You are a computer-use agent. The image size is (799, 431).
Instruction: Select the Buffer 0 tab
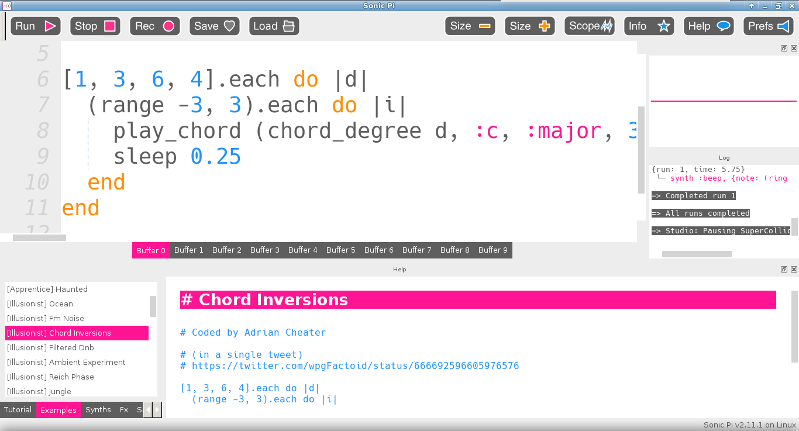(151, 250)
